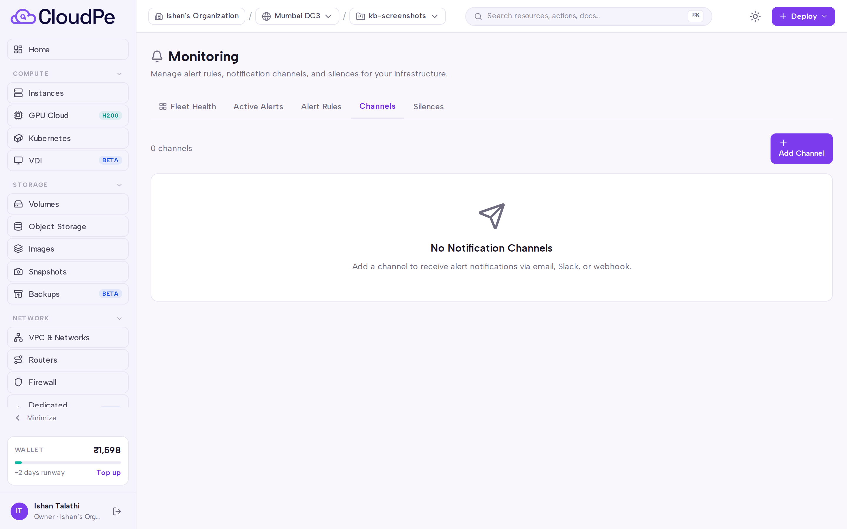Click the Add Channel button
This screenshot has width=847, height=529.
801,148
